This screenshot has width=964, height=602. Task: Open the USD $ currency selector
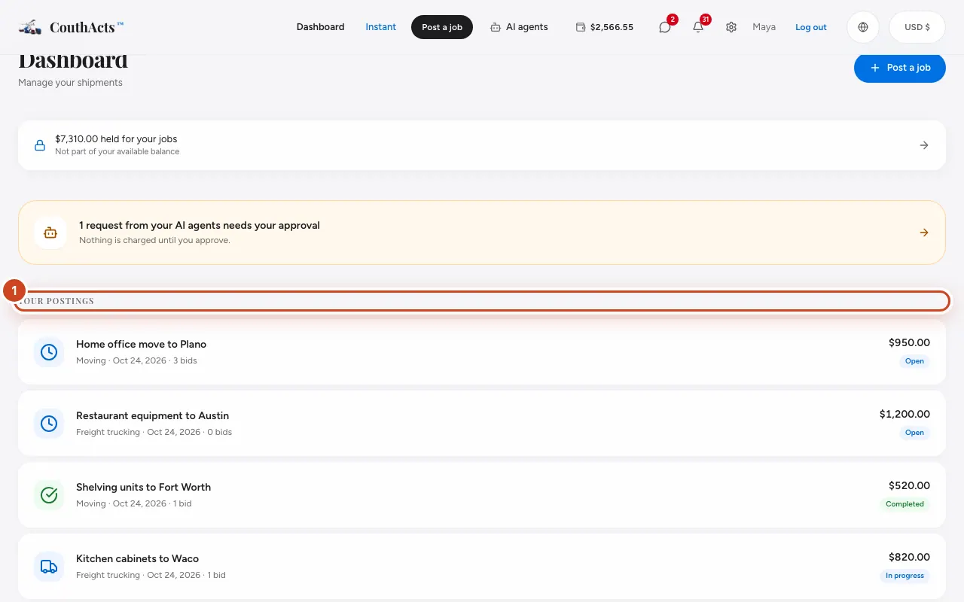click(x=917, y=27)
